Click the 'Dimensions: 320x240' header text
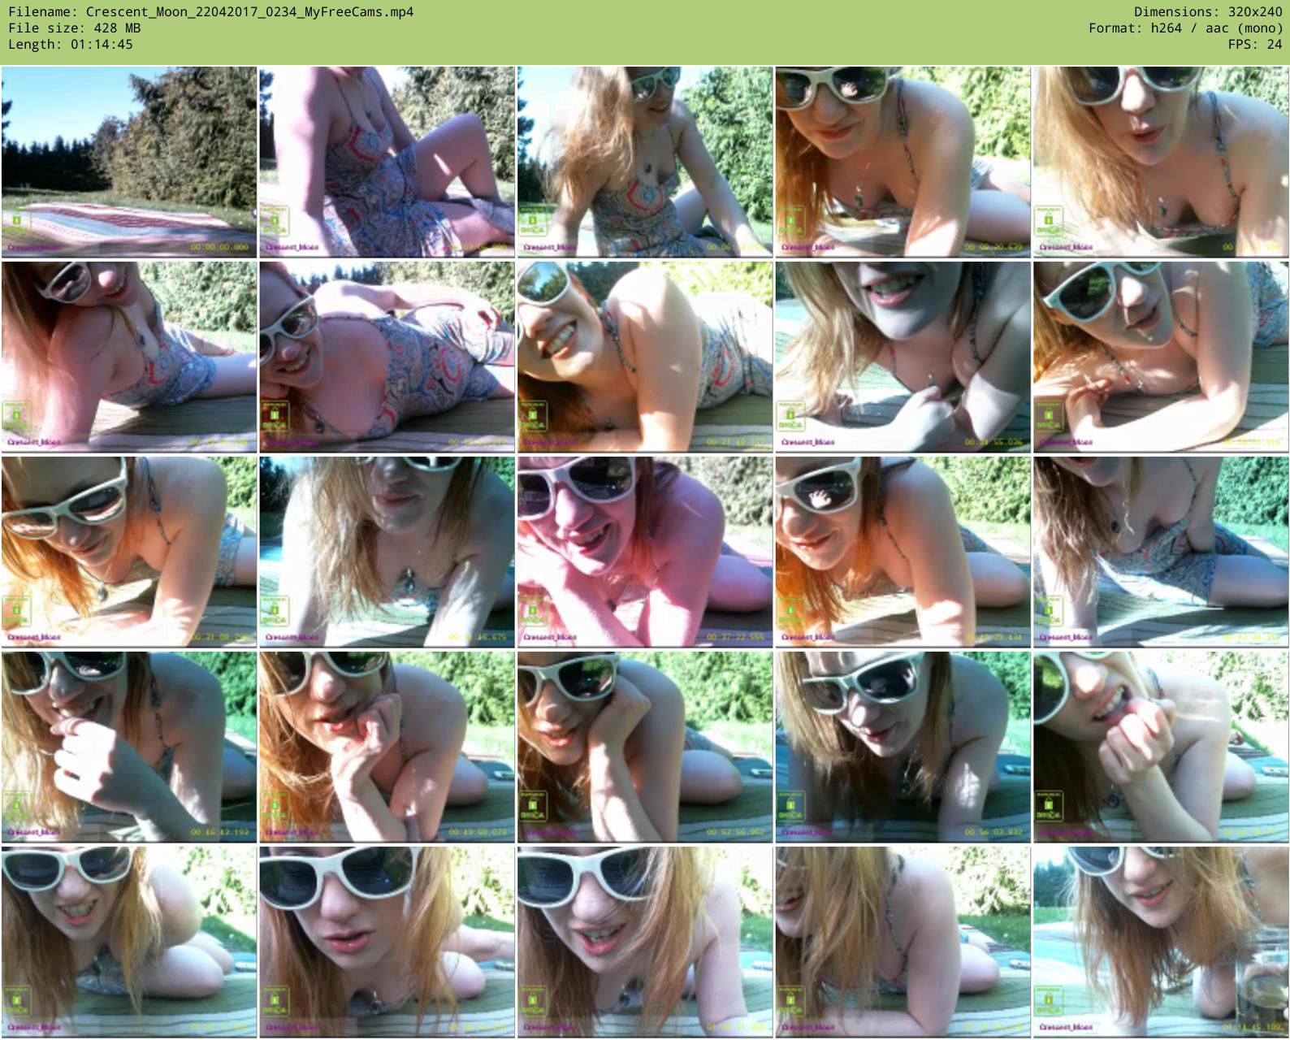 [x=1208, y=12]
